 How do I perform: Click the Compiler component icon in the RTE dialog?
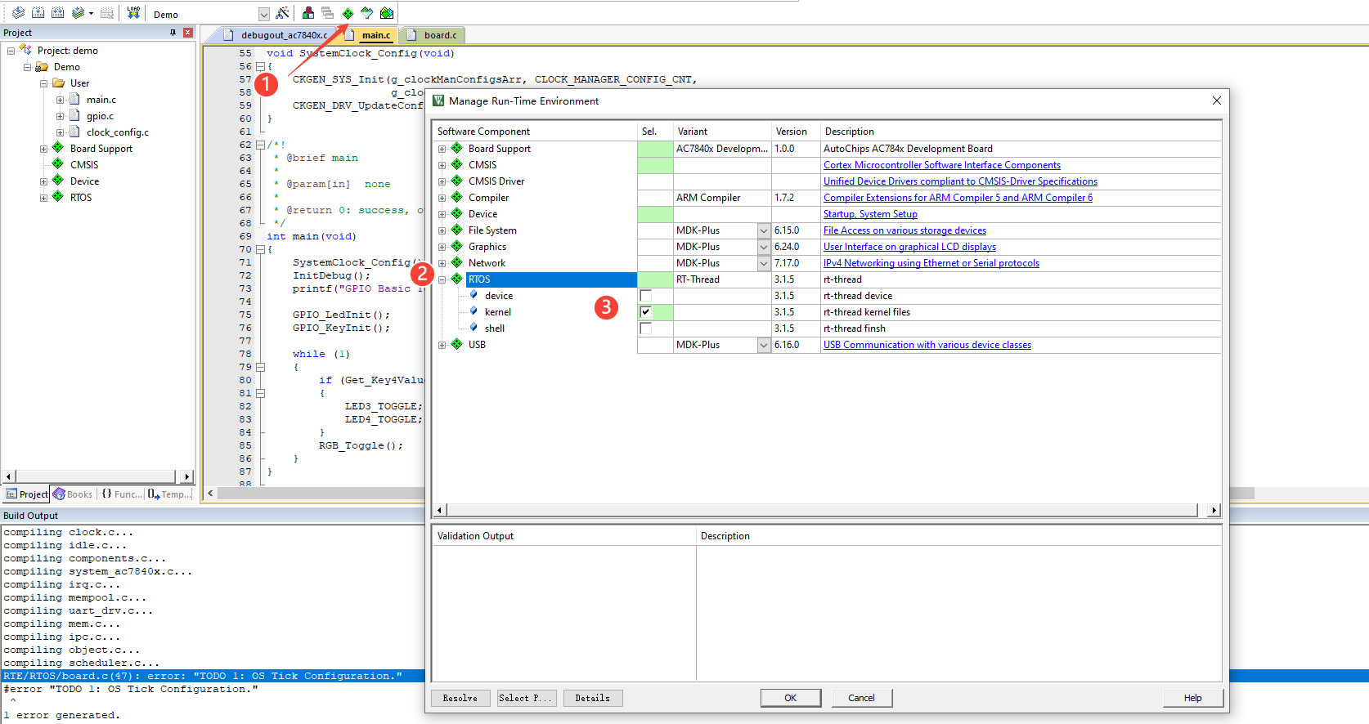click(457, 197)
